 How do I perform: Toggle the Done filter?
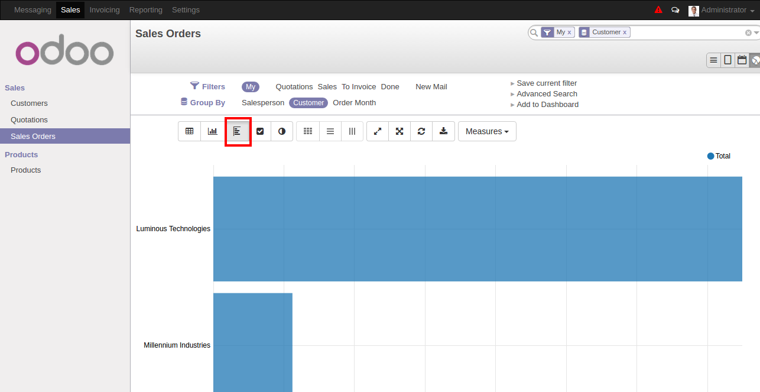coord(390,87)
